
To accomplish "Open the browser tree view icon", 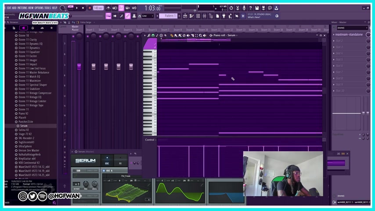I will pos(211,16).
